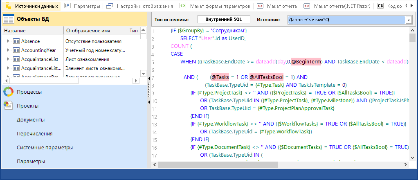
Task: Open the Источник dropdown list
Action: (409, 20)
